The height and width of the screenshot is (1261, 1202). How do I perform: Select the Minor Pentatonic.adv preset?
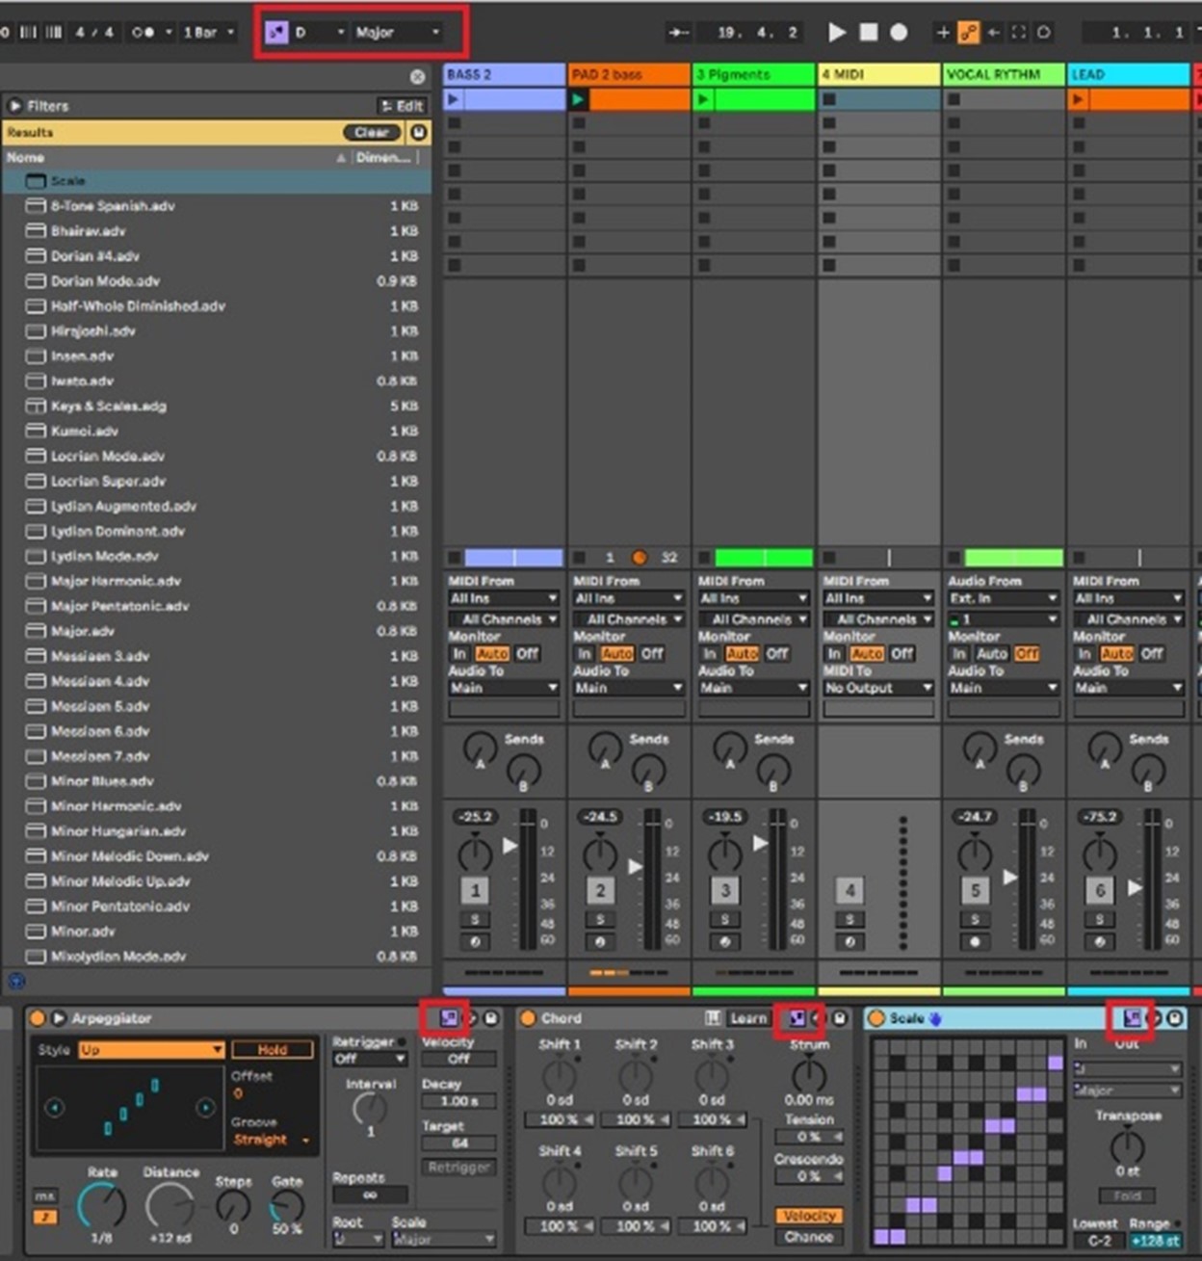[119, 906]
